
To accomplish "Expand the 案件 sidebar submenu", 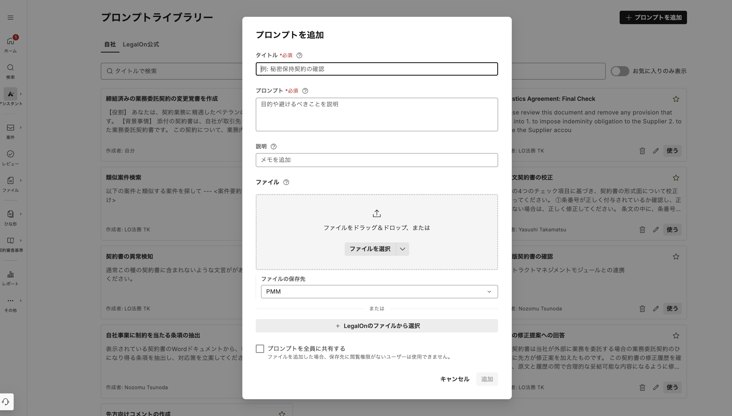I will click(x=21, y=127).
